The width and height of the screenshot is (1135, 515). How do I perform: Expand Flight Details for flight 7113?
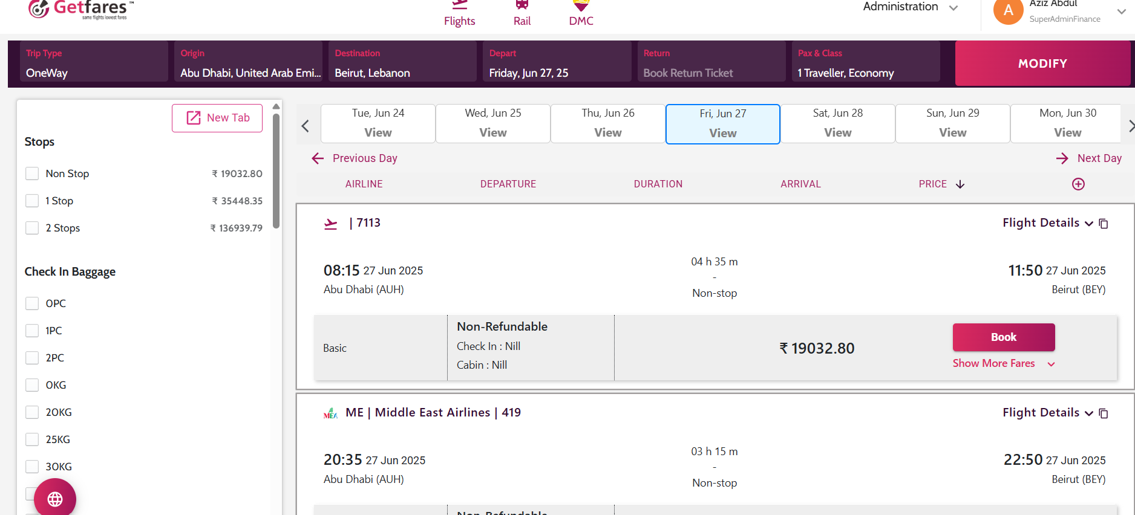(x=1047, y=223)
